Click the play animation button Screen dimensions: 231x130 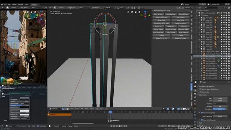(x=121, y=126)
